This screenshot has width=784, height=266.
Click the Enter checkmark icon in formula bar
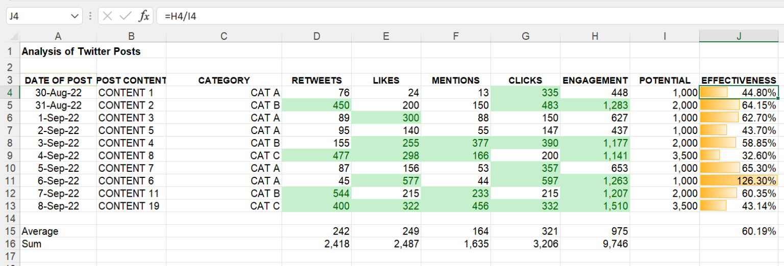(x=125, y=16)
